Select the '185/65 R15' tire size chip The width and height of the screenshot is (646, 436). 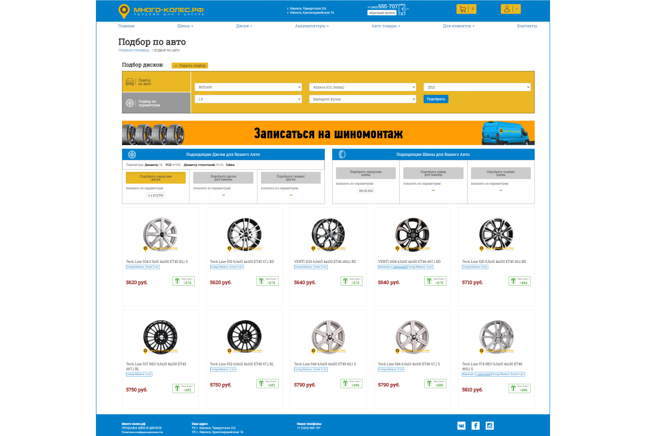pyautogui.click(x=366, y=191)
